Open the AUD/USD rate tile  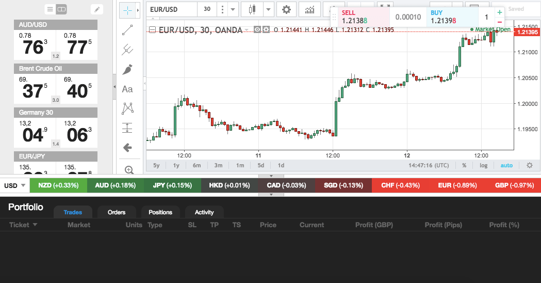56,40
